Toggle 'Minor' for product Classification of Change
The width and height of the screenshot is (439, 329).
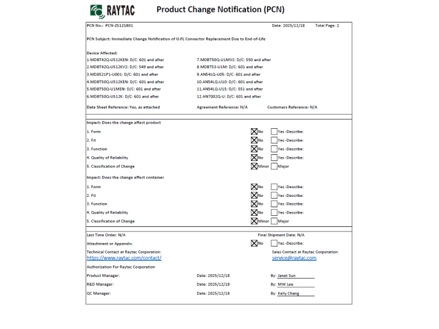point(254,166)
